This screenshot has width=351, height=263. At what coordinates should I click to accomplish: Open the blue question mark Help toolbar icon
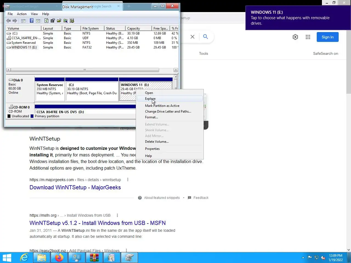pos(32,21)
